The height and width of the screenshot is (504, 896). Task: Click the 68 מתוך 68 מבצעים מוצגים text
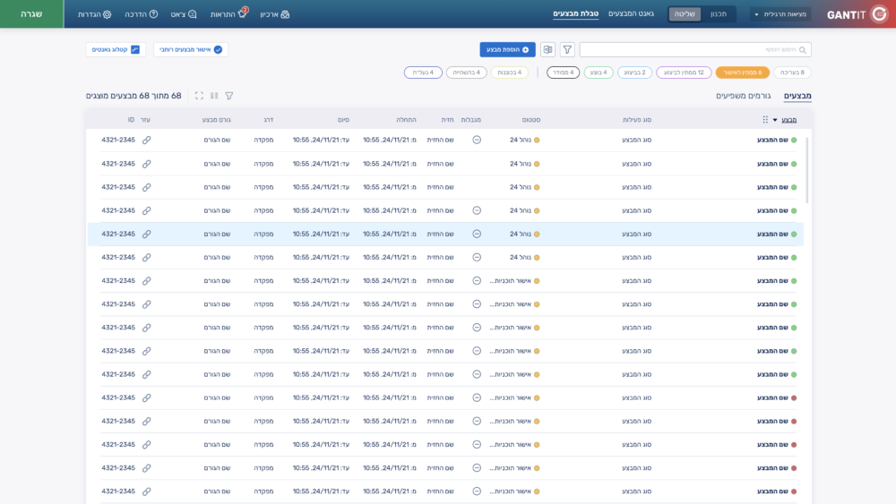pyautogui.click(x=134, y=96)
